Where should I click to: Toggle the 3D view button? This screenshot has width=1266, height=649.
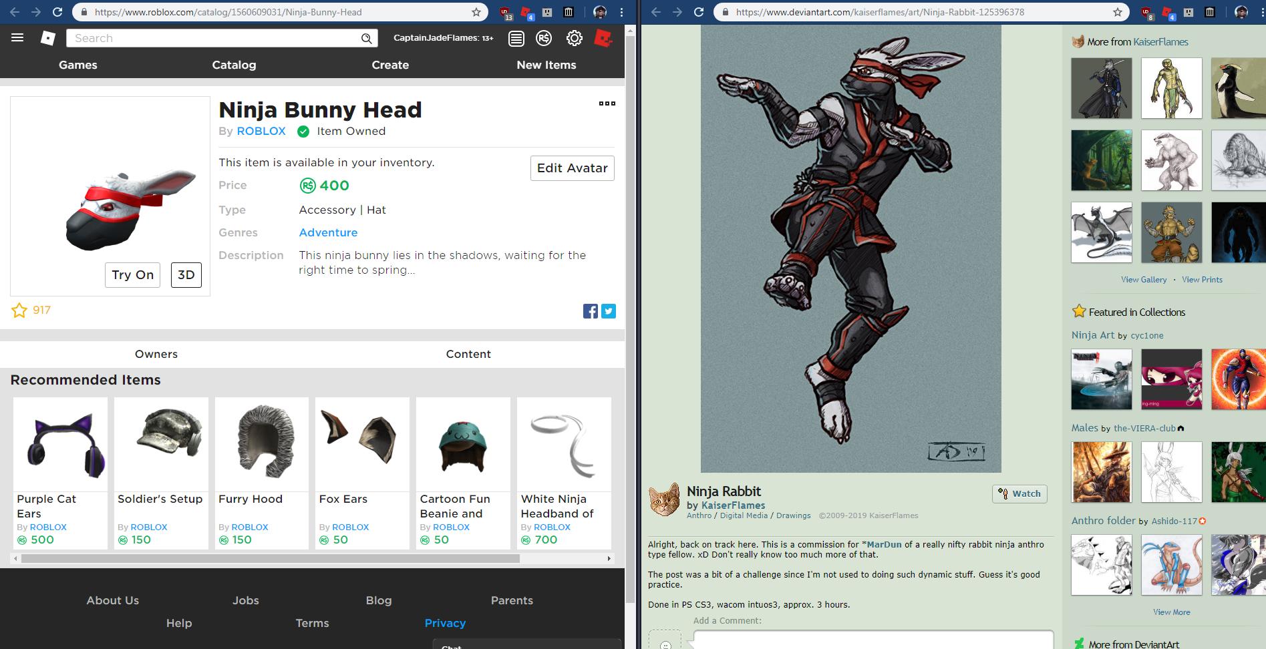(186, 275)
